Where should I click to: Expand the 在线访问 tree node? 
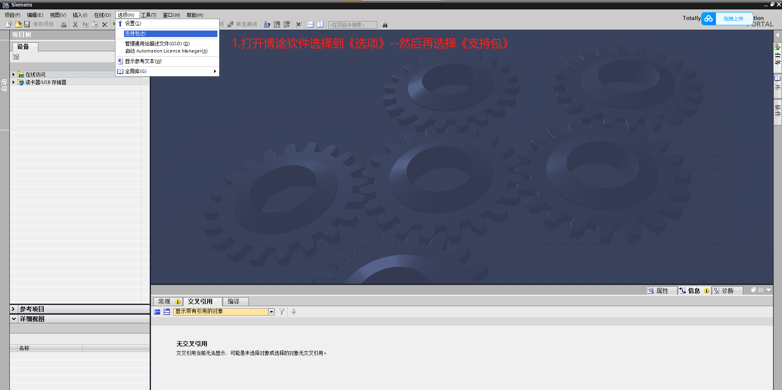(13, 74)
